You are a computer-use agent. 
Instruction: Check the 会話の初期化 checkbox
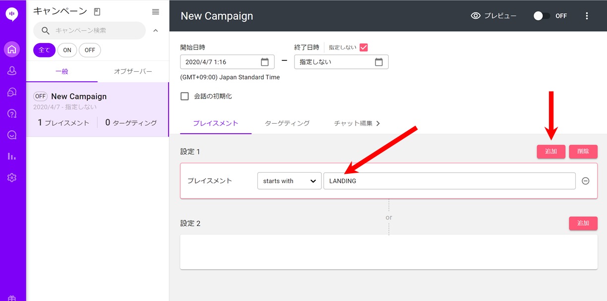click(185, 96)
